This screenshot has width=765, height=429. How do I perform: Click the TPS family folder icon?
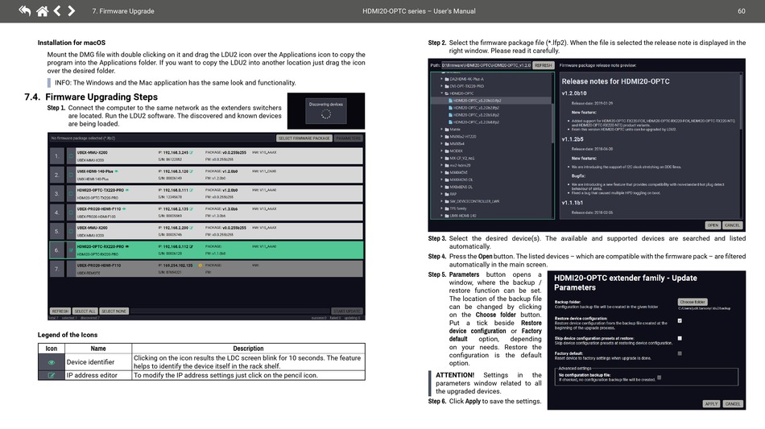446,208
